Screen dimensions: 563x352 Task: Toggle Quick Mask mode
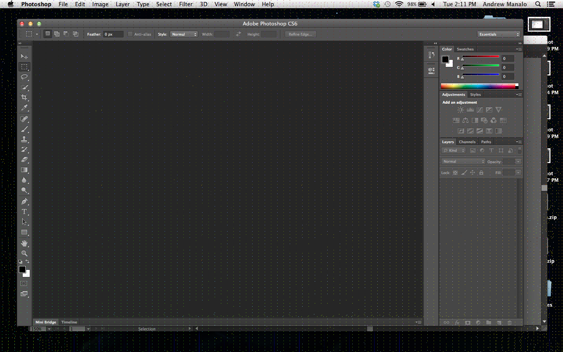click(x=24, y=283)
